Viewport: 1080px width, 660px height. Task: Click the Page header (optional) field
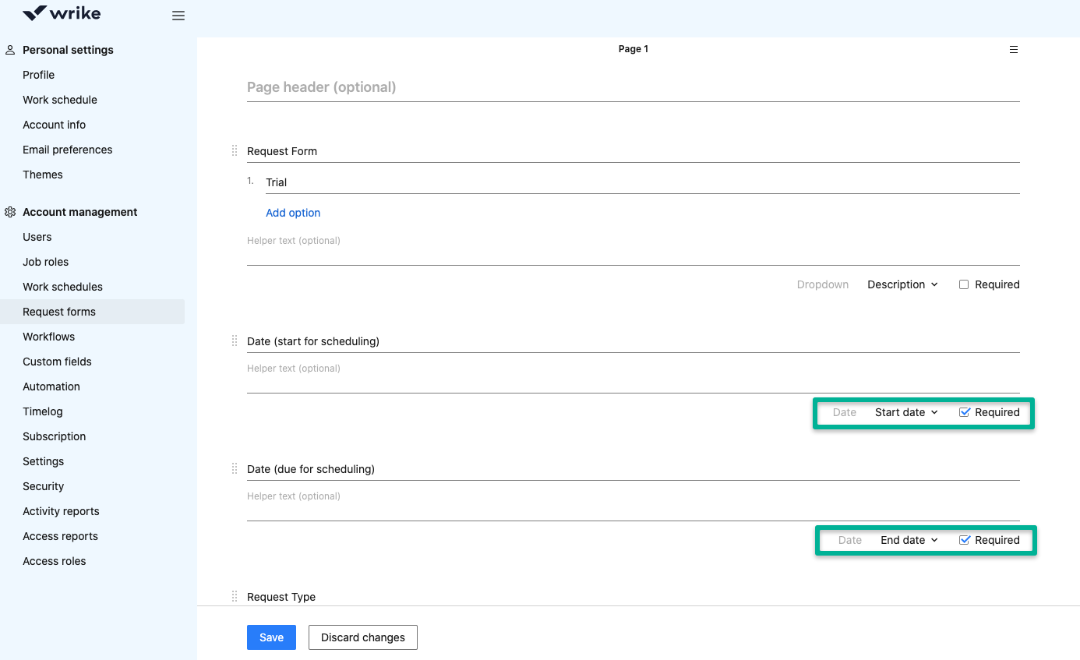633,87
